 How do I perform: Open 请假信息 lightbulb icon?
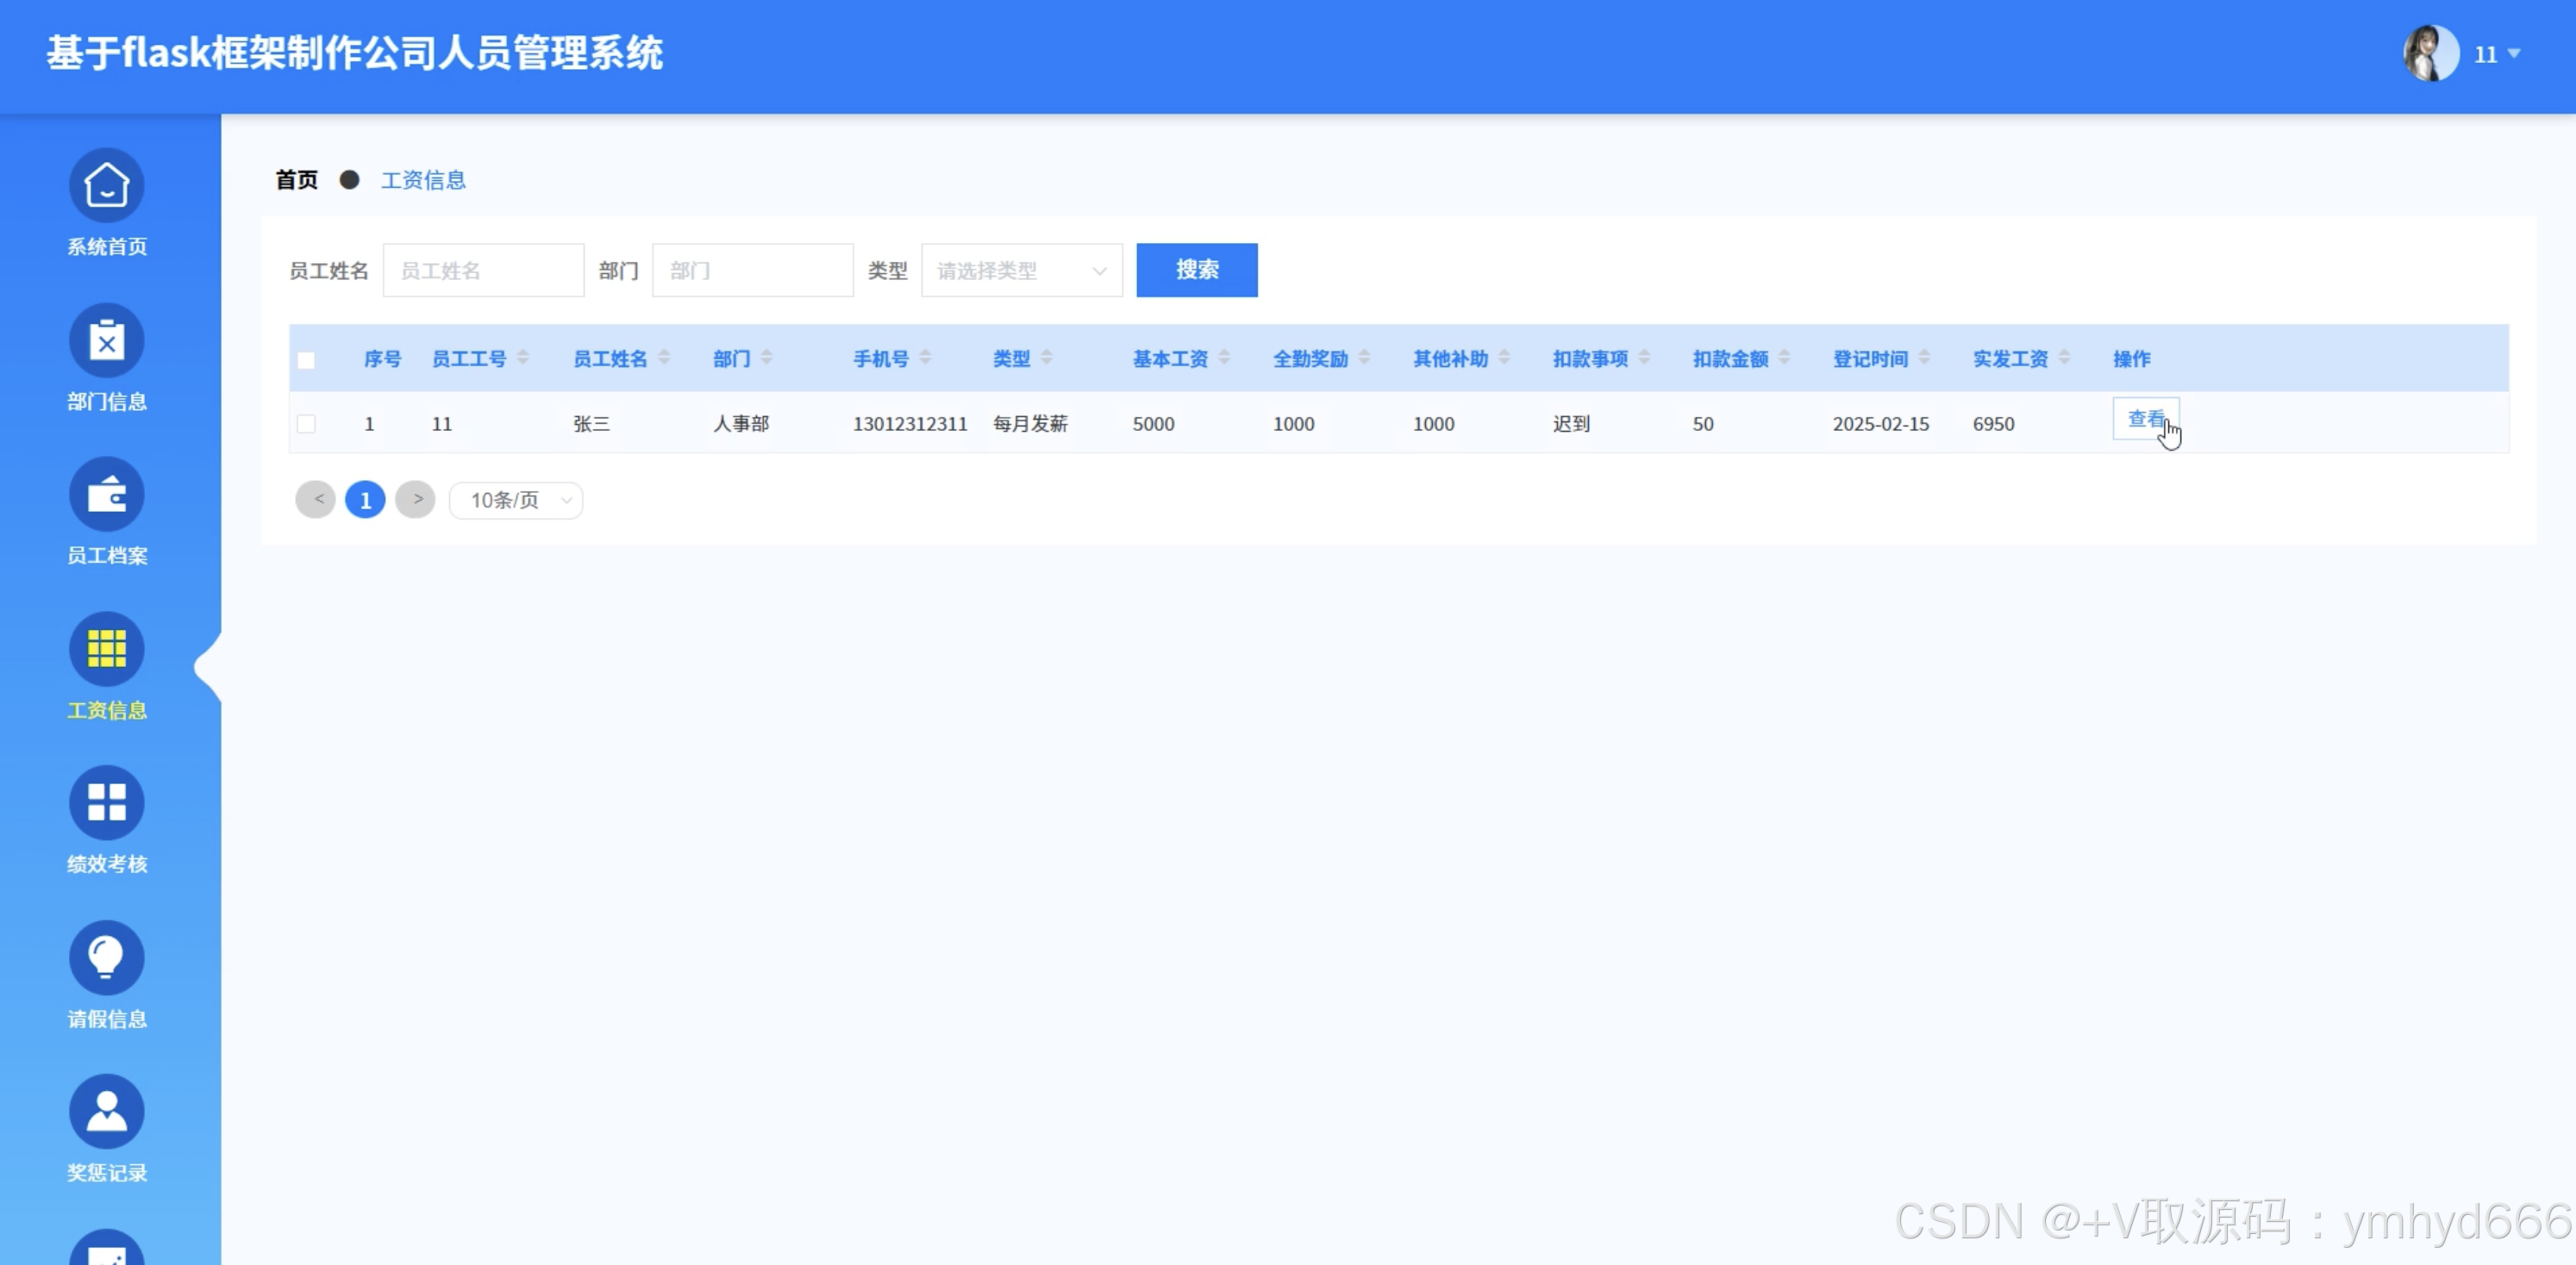[106, 957]
